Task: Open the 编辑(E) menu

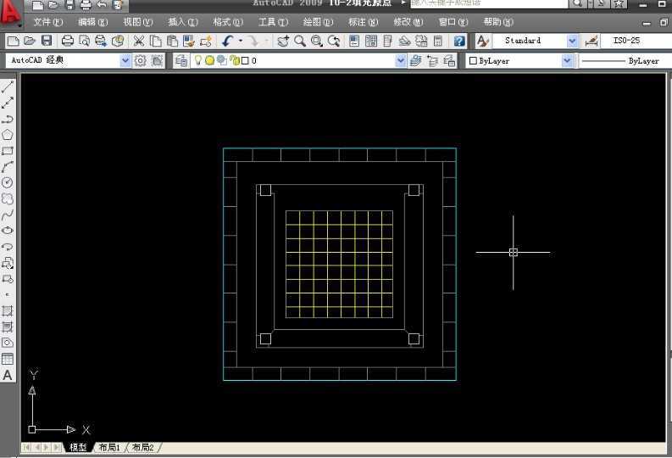Action: point(93,22)
